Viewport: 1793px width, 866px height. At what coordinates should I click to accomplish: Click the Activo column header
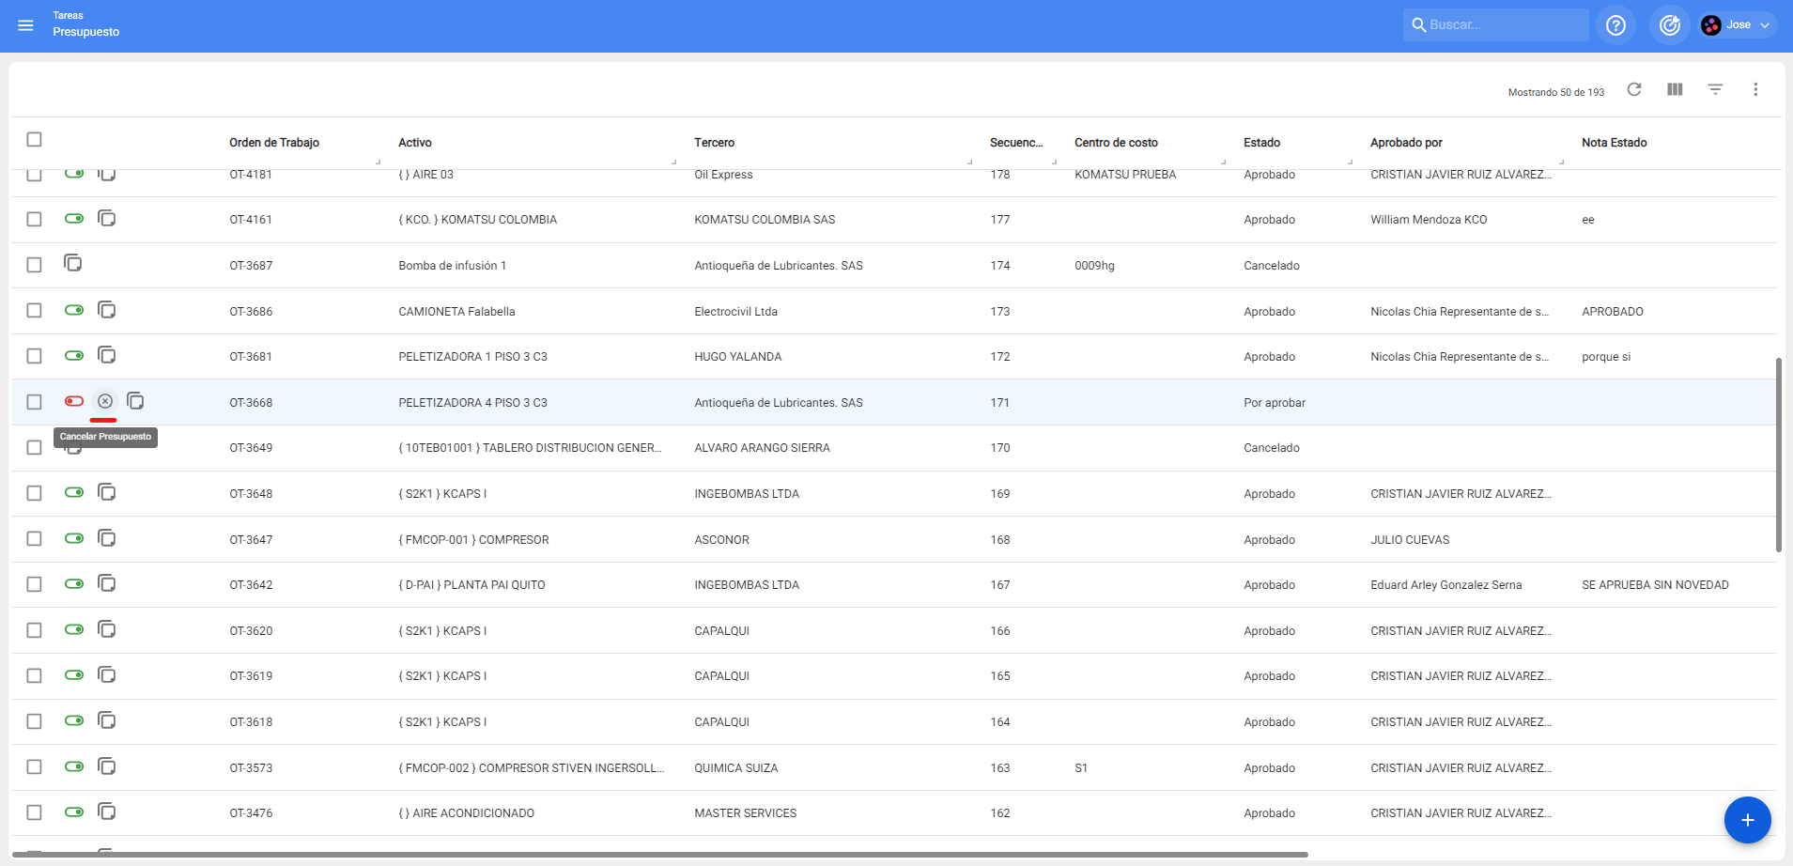tap(414, 143)
